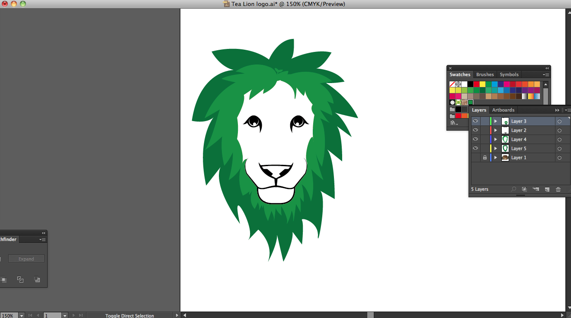The height and width of the screenshot is (318, 571).
Task: Select the red color swatch
Action: (476, 84)
